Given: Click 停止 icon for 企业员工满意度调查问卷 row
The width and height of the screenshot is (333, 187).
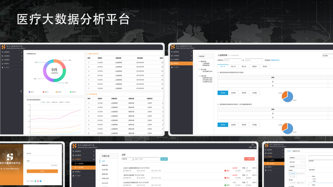Looking at the screenshot, I should click(x=225, y=171).
